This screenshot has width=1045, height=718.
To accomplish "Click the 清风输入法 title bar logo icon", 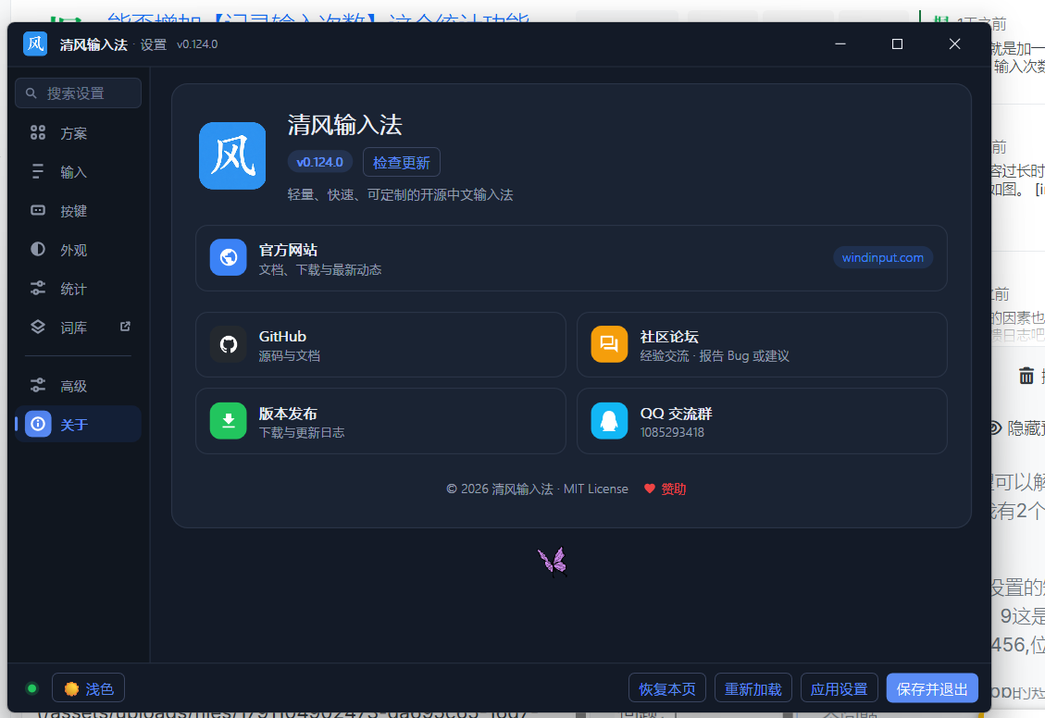I will point(35,44).
